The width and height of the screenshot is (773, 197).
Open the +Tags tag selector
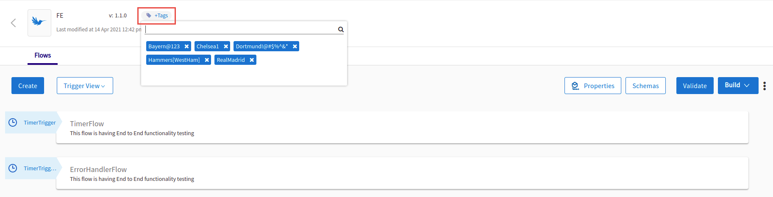[157, 16]
